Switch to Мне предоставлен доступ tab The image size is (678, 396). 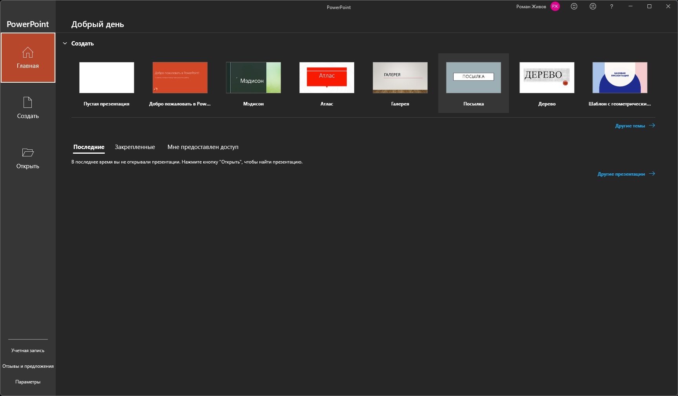(203, 147)
